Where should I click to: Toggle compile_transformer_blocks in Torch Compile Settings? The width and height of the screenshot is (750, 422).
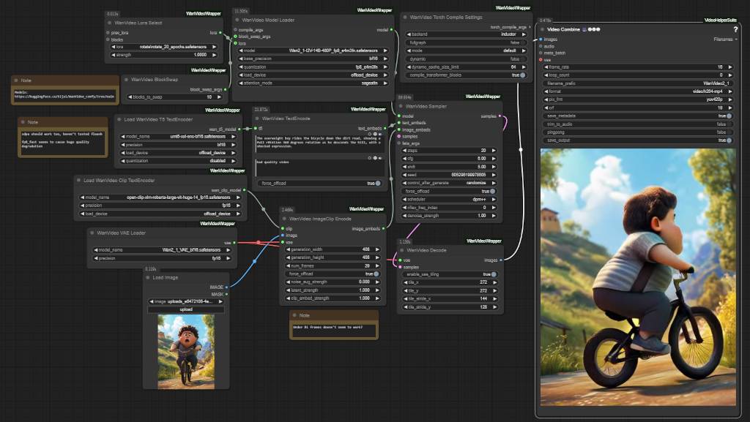466,75
